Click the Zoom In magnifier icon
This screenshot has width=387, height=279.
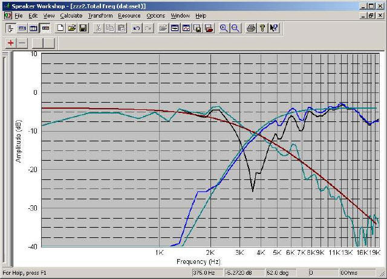click(x=224, y=28)
